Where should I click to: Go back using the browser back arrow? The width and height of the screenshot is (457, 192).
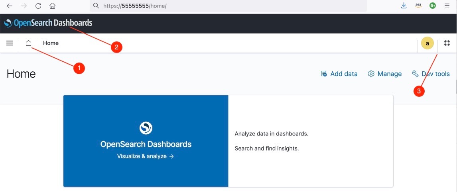pyautogui.click(x=10, y=6)
